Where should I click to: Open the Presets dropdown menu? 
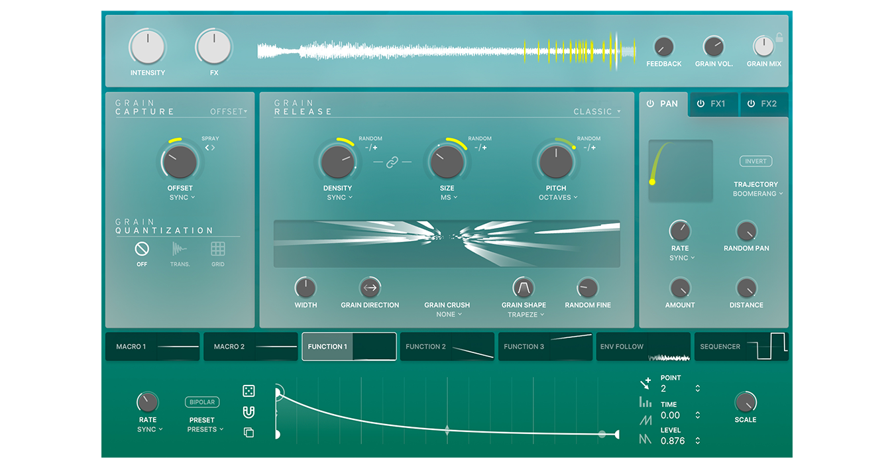coord(204,429)
